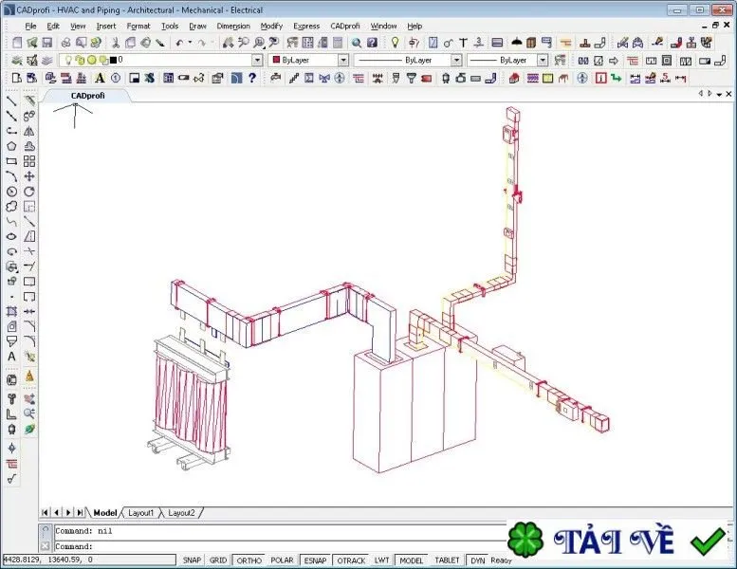
Task: Click the large T text icon in top toolbar
Action: pos(463,43)
